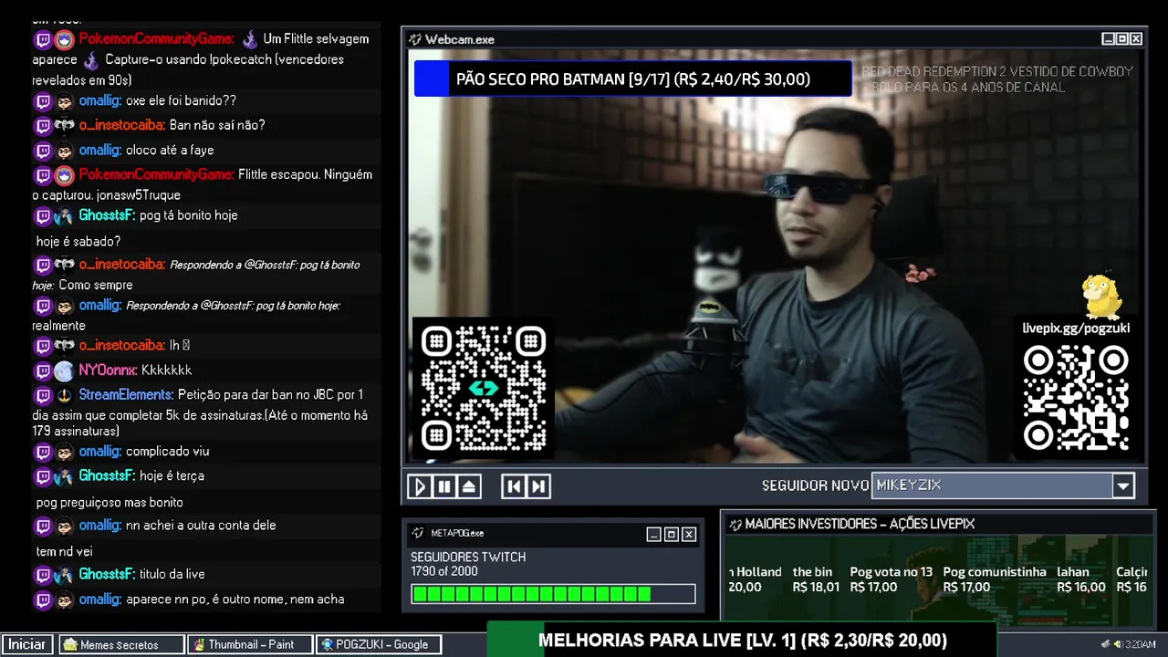Click omallig name on 'oloco até a faye'
Image resolution: width=1168 pixels, height=657 pixels.
(99, 150)
